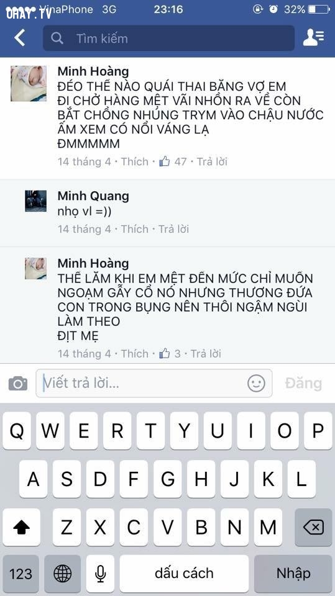The width and height of the screenshot is (335, 596).
Task: Tap Minh Hoàng's avatar on first comment
Action: (x=29, y=84)
